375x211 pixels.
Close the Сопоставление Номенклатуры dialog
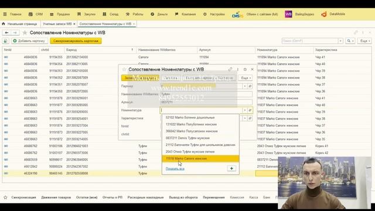pos(252,69)
